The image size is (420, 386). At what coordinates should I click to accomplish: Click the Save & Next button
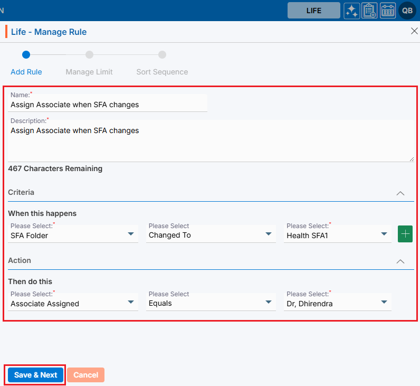pyautogui.click(x=35, y=375)
